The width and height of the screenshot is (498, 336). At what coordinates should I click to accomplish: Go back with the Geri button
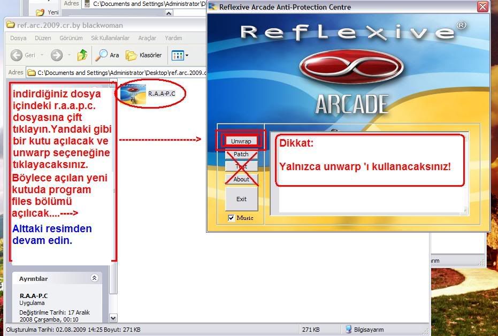23,55
